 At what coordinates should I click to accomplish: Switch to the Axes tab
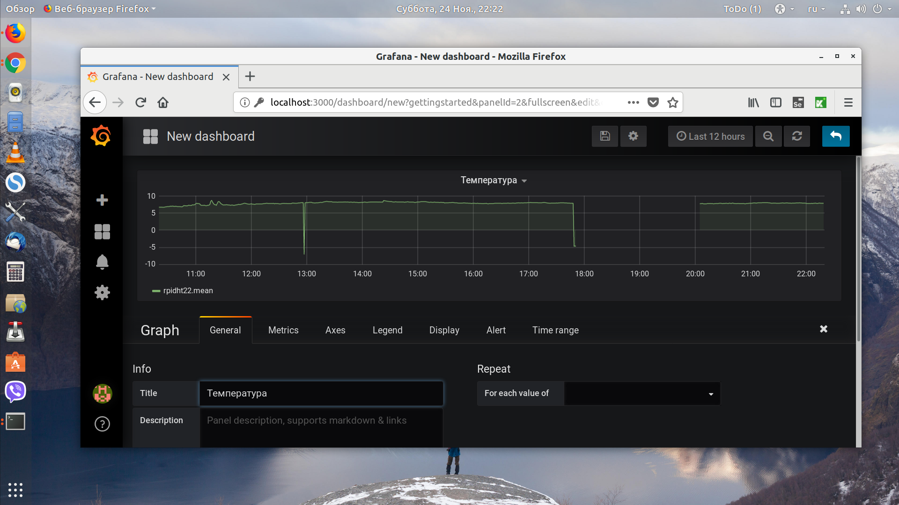tap(335, 330)
